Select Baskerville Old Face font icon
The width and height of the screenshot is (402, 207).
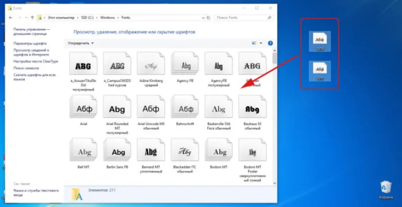[x=218, y=107]
